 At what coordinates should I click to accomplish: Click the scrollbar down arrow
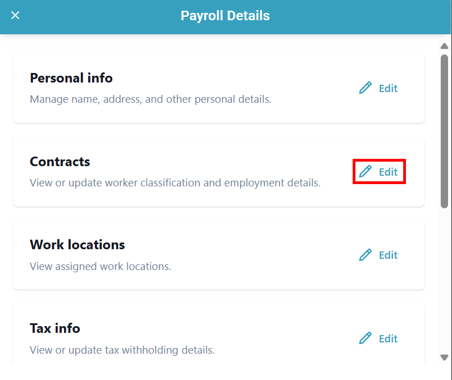point(444,357)
